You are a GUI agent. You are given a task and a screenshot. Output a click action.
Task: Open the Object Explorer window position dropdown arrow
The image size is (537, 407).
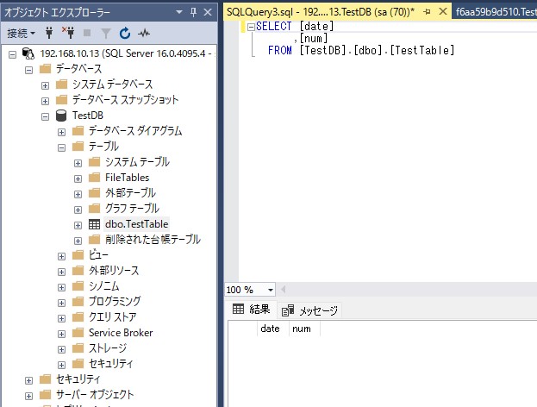(178, 12)
